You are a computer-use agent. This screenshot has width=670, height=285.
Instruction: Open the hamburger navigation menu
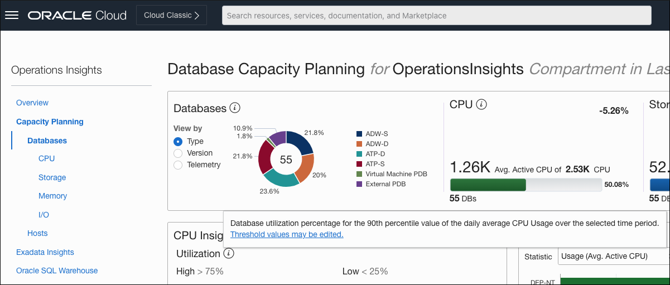12,15
